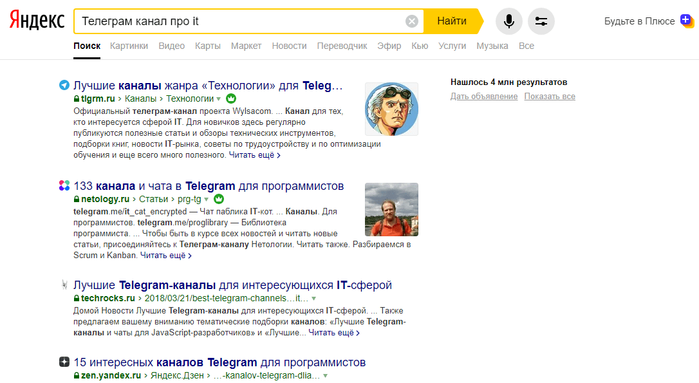Viewport: 699px width, 383px height.
Task: Clear the search field with X icon
Action: coord(412,21)
